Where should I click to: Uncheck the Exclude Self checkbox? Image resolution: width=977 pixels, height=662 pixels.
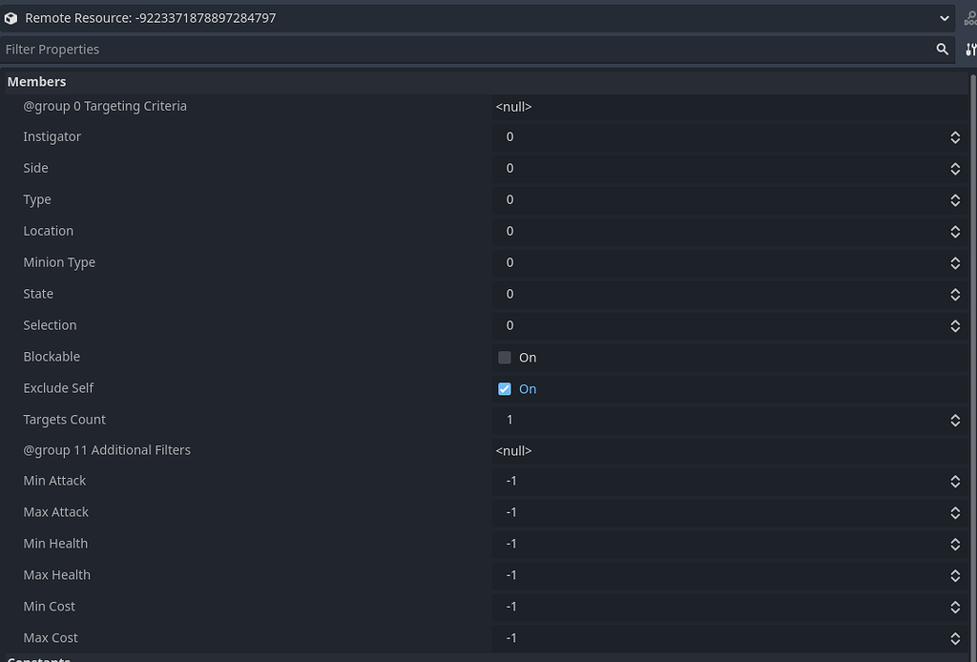[x=504, y=388]
